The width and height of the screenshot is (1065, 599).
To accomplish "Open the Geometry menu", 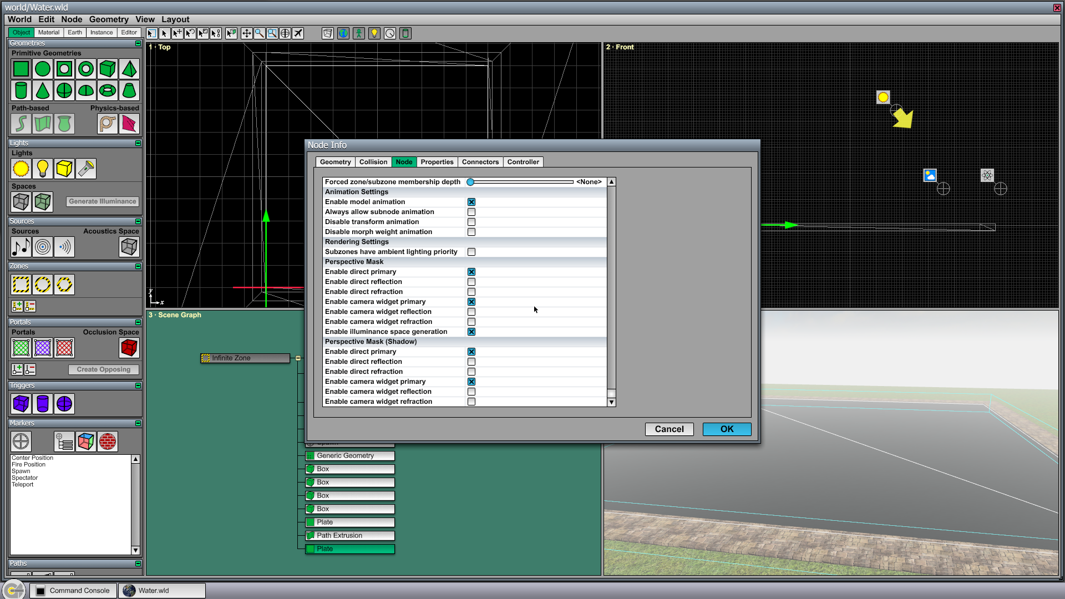I will (x=109, y=19).
